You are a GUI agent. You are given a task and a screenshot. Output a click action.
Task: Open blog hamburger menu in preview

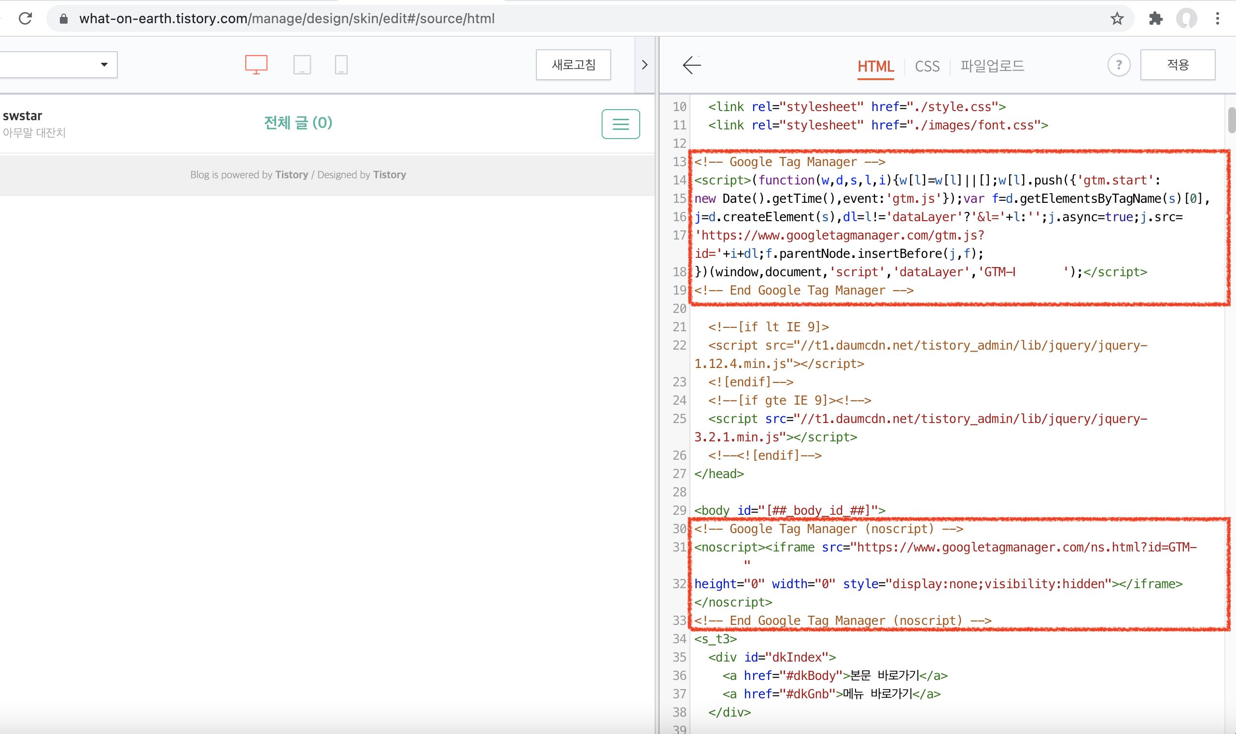[620, 124]
